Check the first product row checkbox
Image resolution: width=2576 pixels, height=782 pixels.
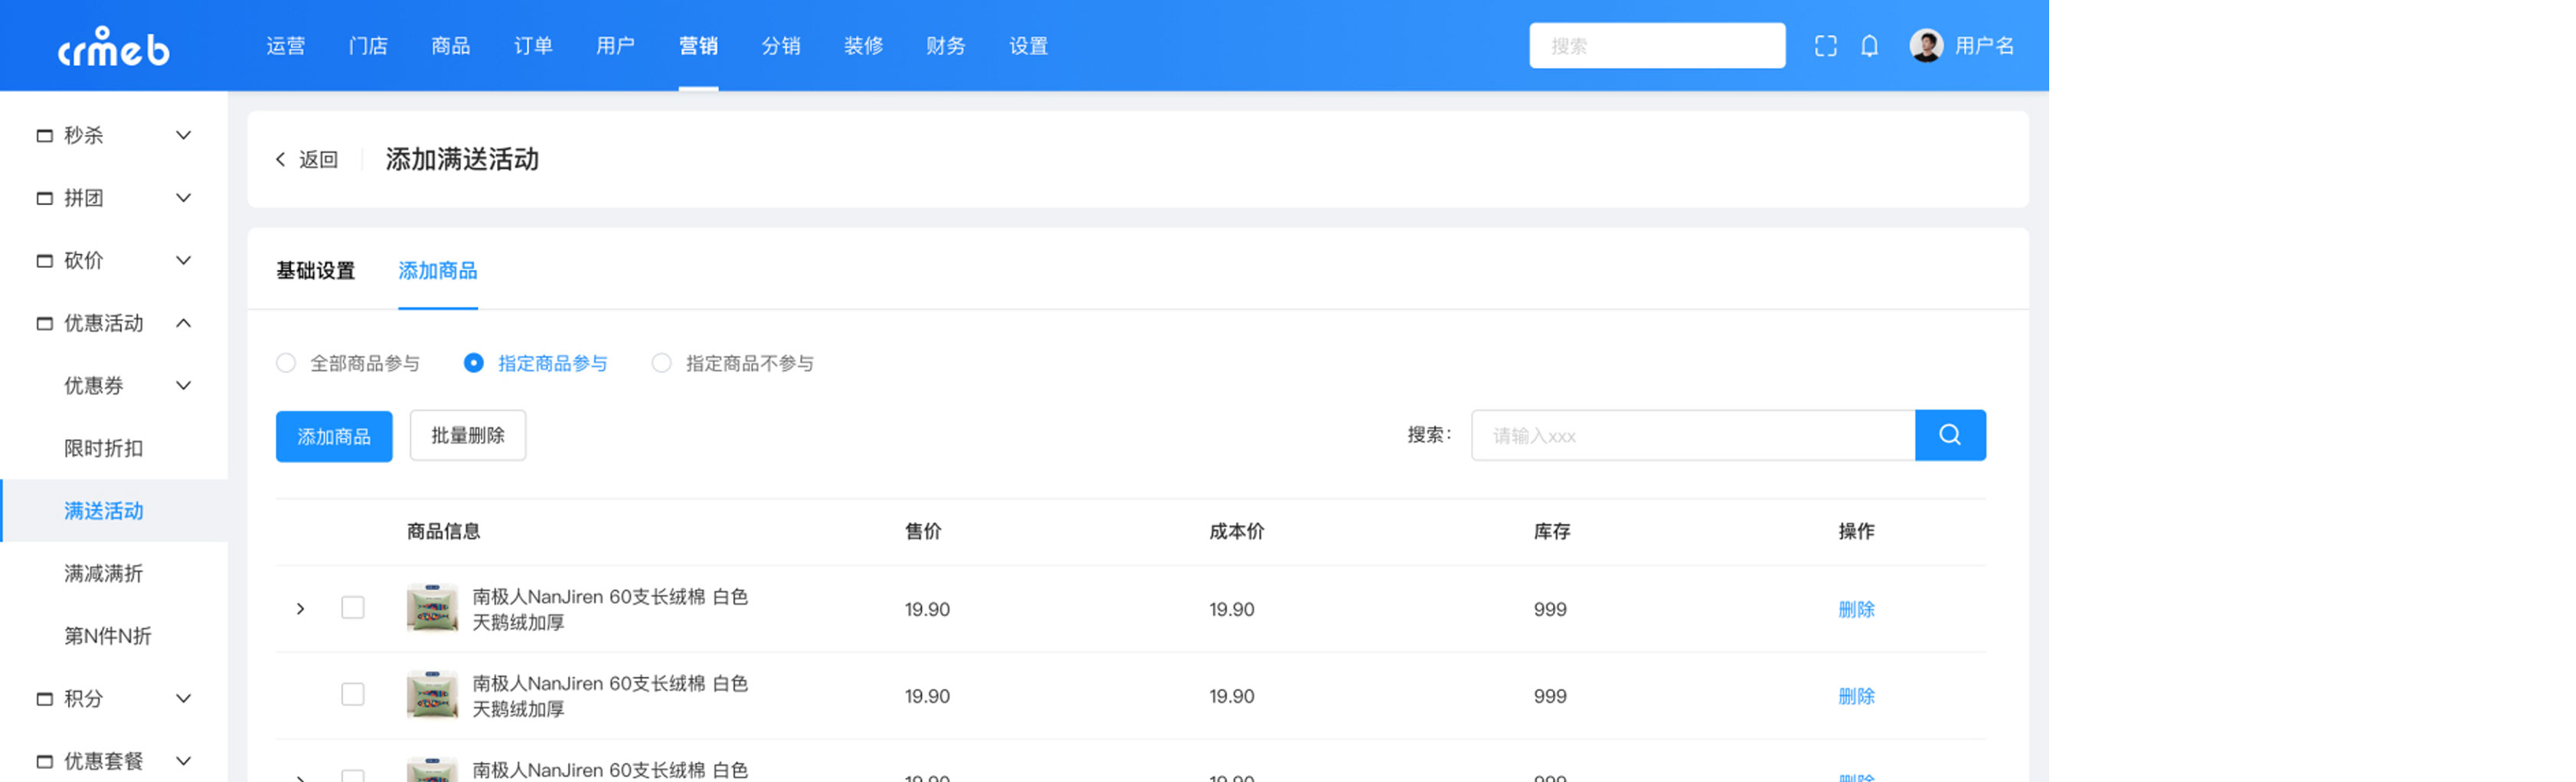(353, 608)
